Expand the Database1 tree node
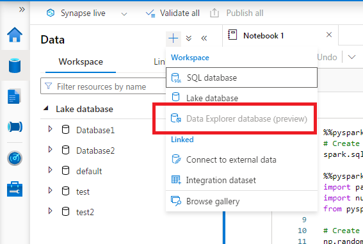 (50, 129)
